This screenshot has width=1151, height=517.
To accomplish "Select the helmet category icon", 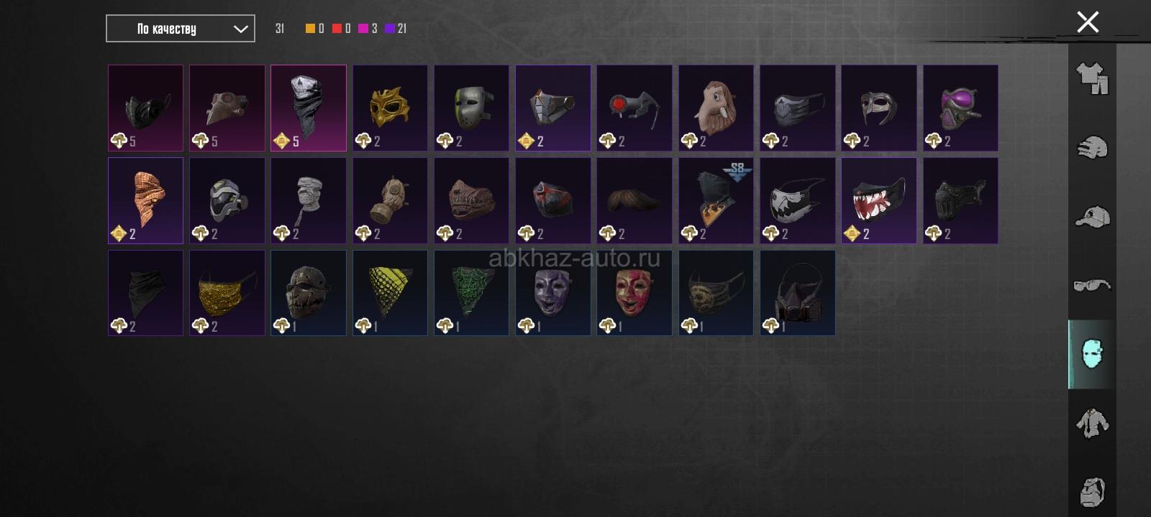I will point(1092,147).
